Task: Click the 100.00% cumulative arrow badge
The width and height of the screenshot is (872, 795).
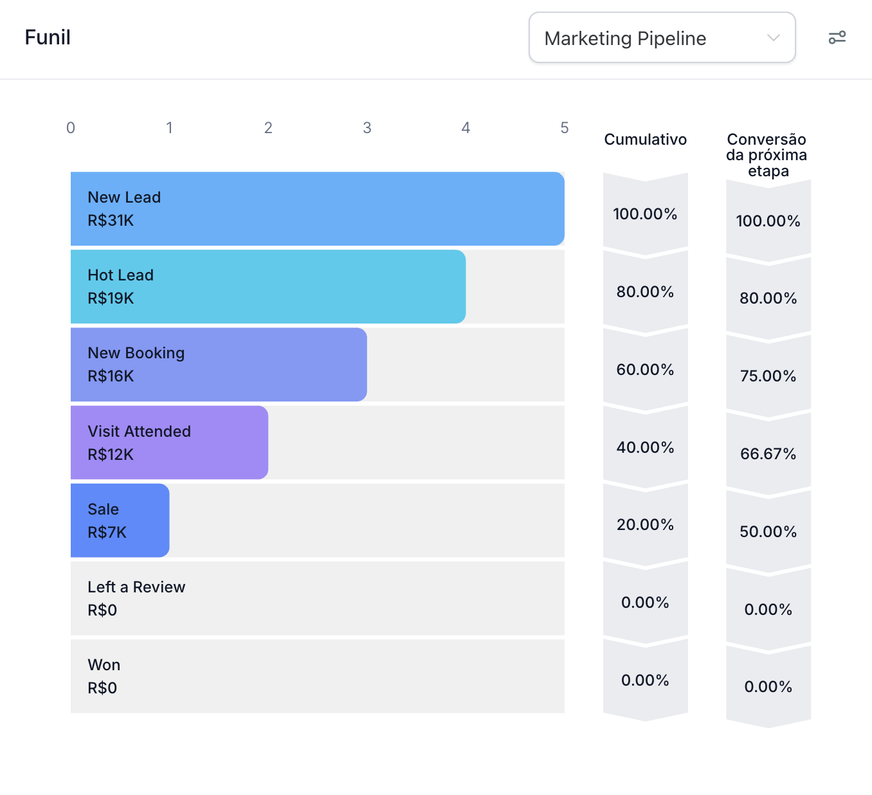Action: 645,214
